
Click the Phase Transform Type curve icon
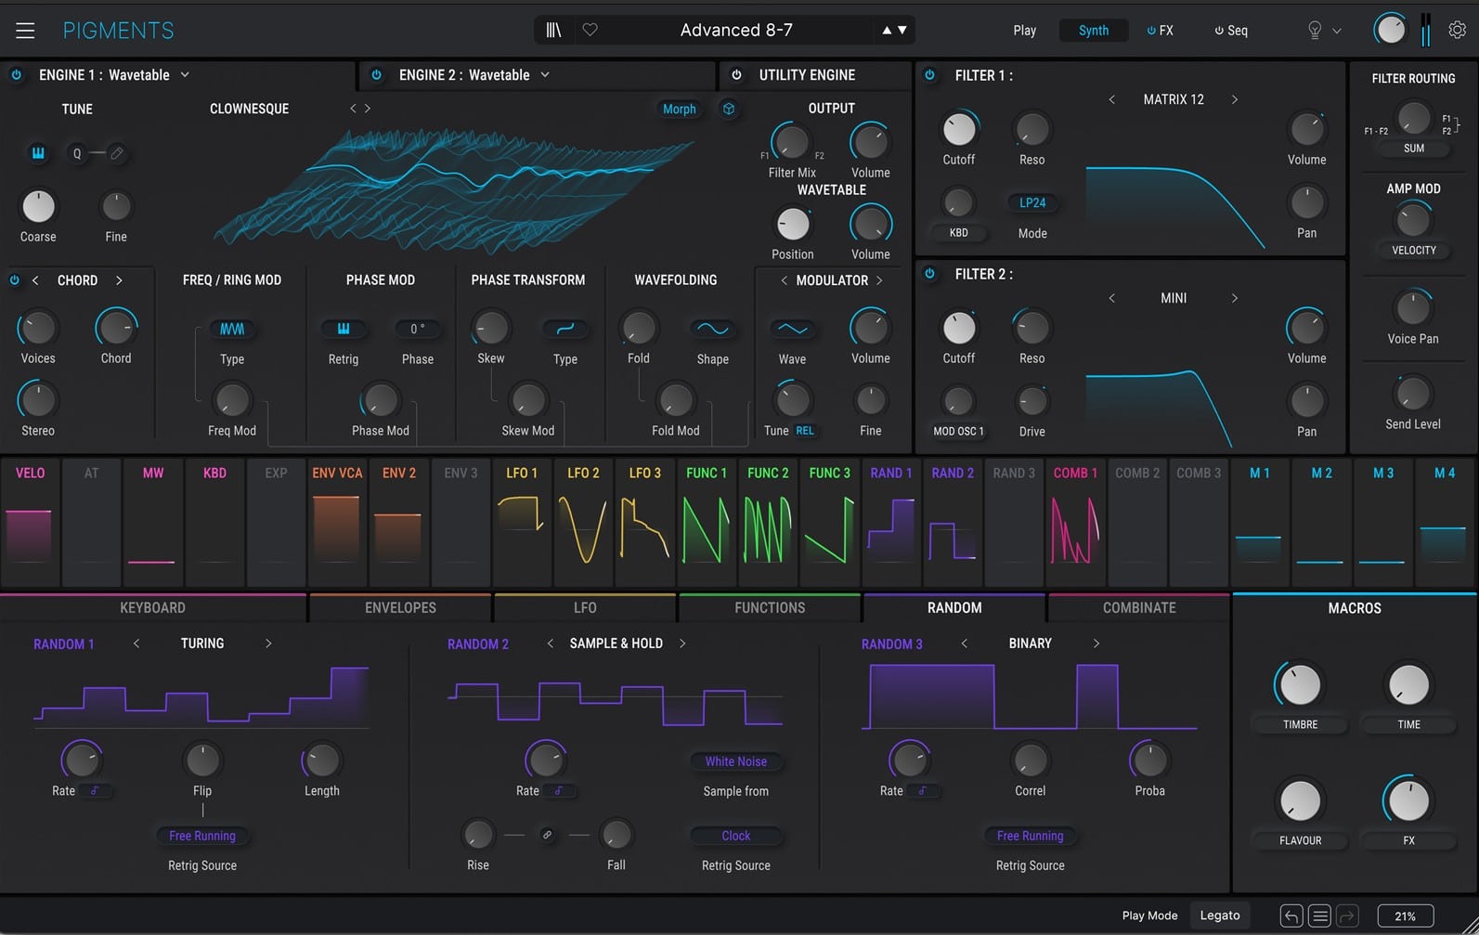pyautogui.click(x=564, y=329)
